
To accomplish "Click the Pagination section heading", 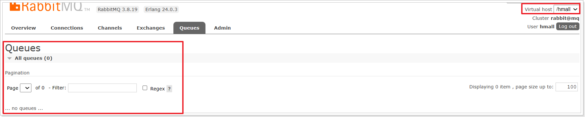I will point(17,73).
